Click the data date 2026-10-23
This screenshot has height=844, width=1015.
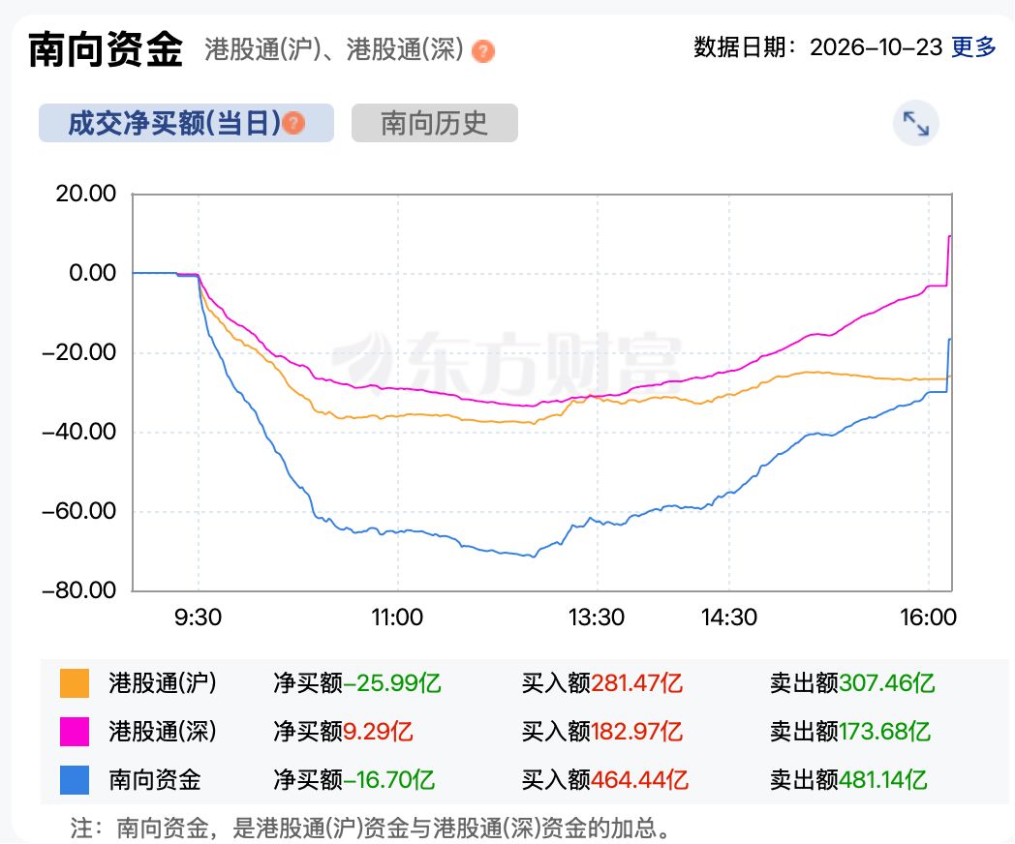click(876, 47)
